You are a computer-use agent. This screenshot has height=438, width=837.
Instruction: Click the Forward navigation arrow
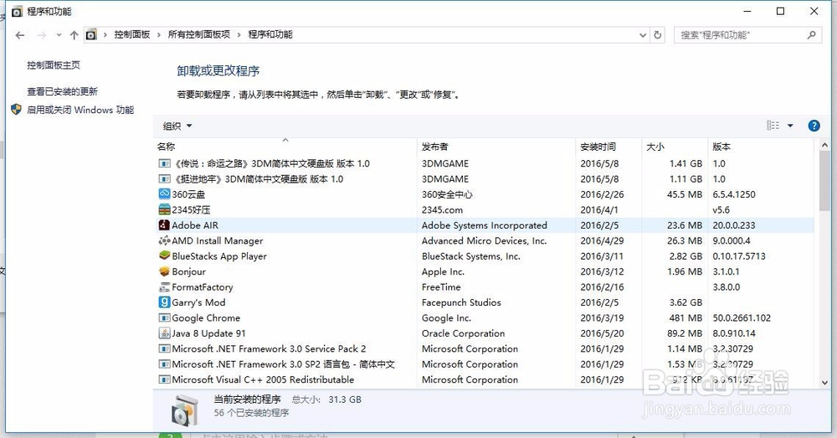pyautogui.click(x=41, y=35)
